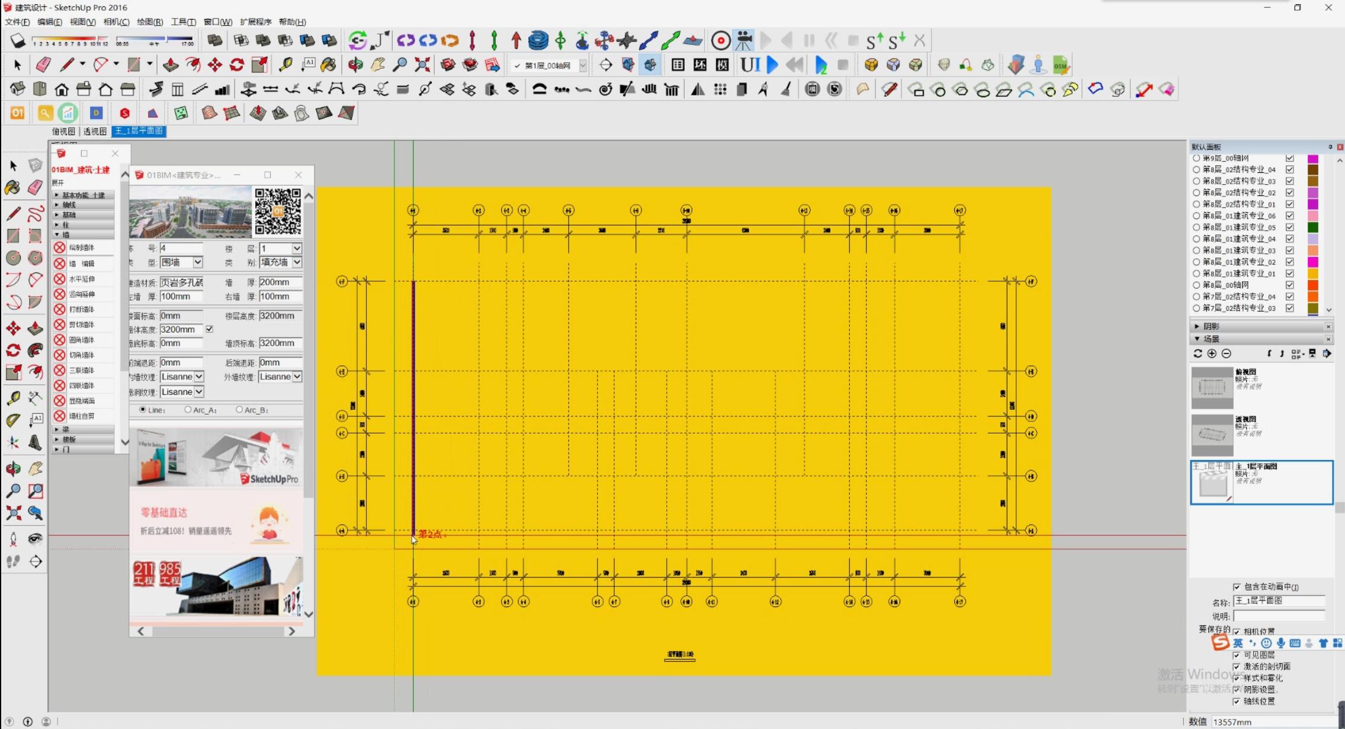Toggle visibility of layer 第8层_01建筑专业_06
The image size is (1345, 729).
click(x=1289, y=216)
